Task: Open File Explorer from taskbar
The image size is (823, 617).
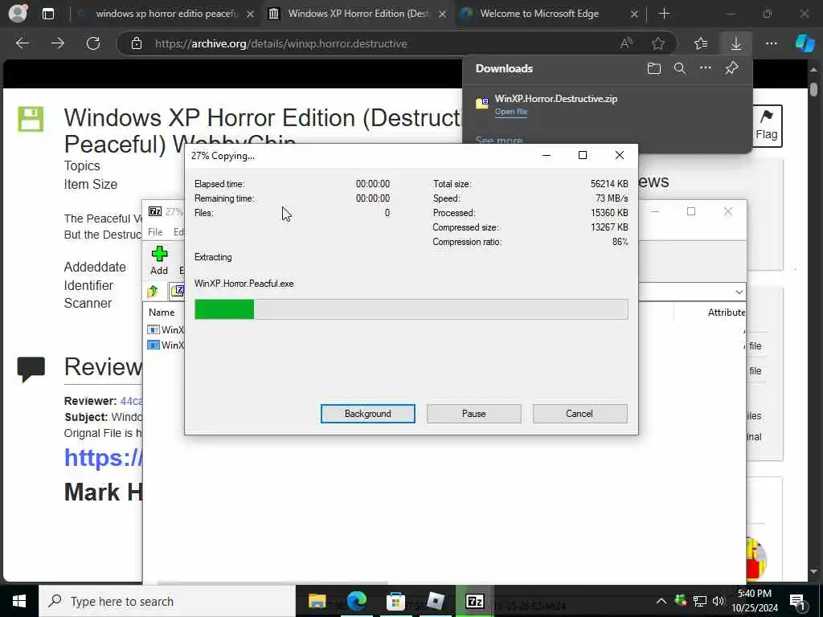Action: pyautogui.click(x=317, y=601)
